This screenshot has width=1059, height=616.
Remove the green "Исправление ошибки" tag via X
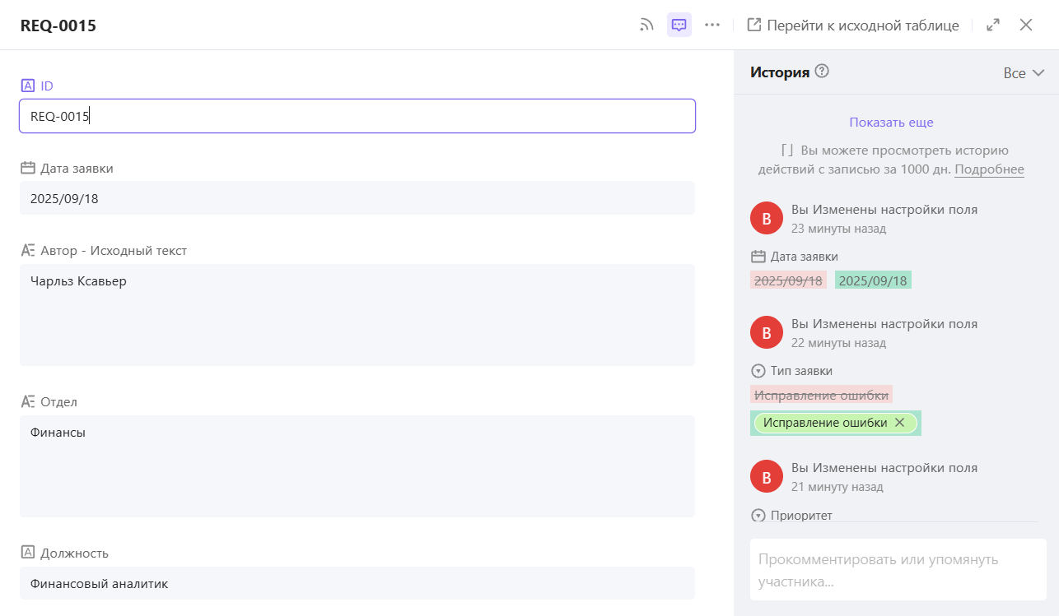[x=900, y=423]
